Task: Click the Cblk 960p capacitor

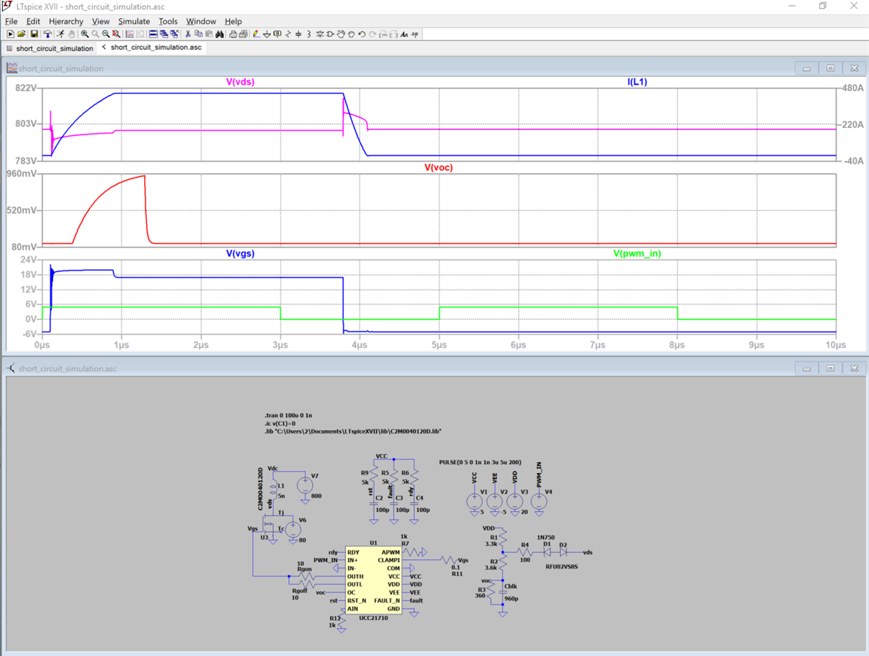Action: point(502,592)
